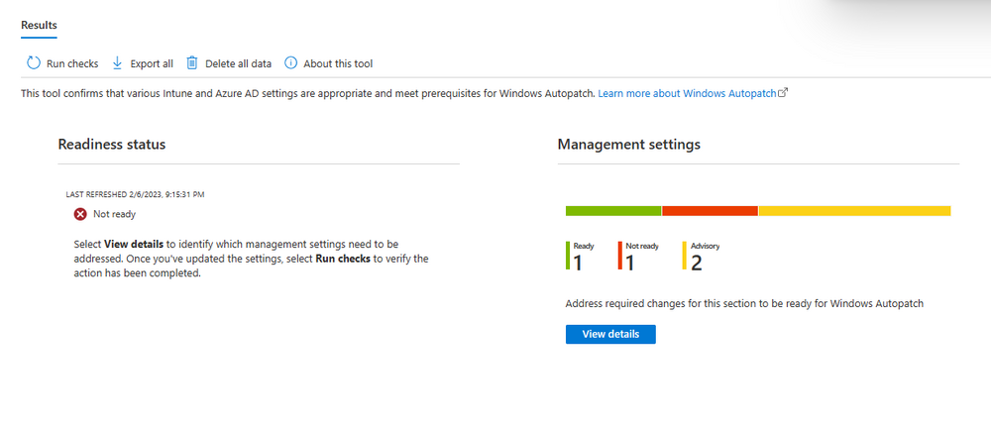Click the Export all download icon
The height and width of the screenshot is (425, 991).
point(117,63)
